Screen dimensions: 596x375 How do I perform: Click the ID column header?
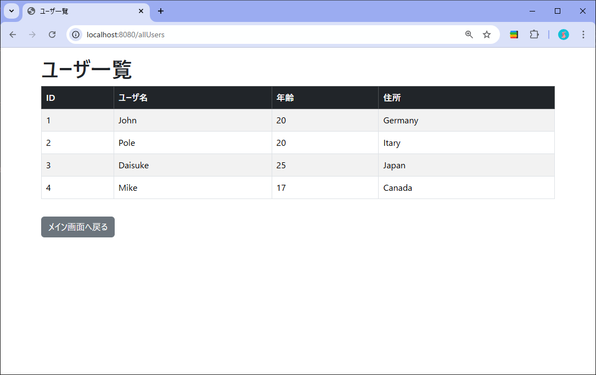tap(49, 98)
